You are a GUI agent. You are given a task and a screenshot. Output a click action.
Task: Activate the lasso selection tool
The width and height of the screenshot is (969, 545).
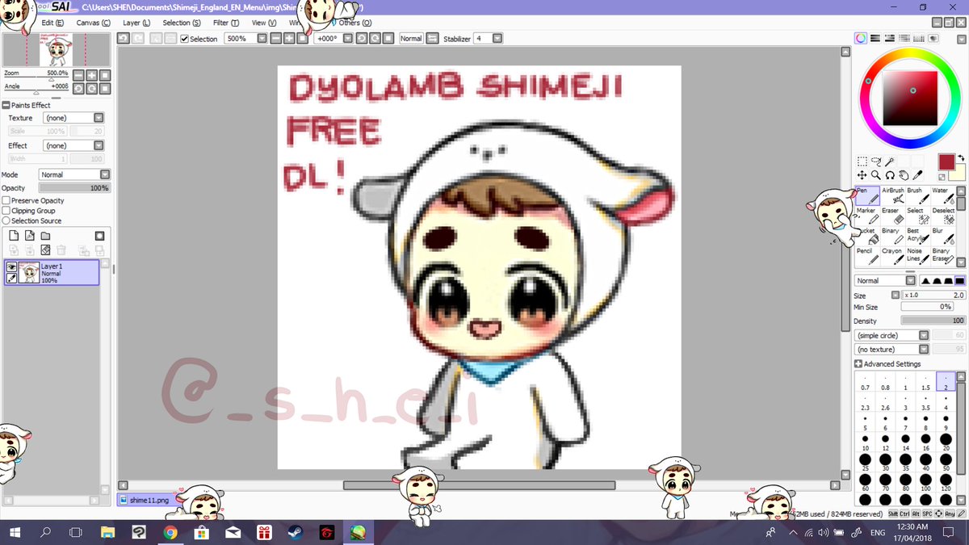[876, 161]
